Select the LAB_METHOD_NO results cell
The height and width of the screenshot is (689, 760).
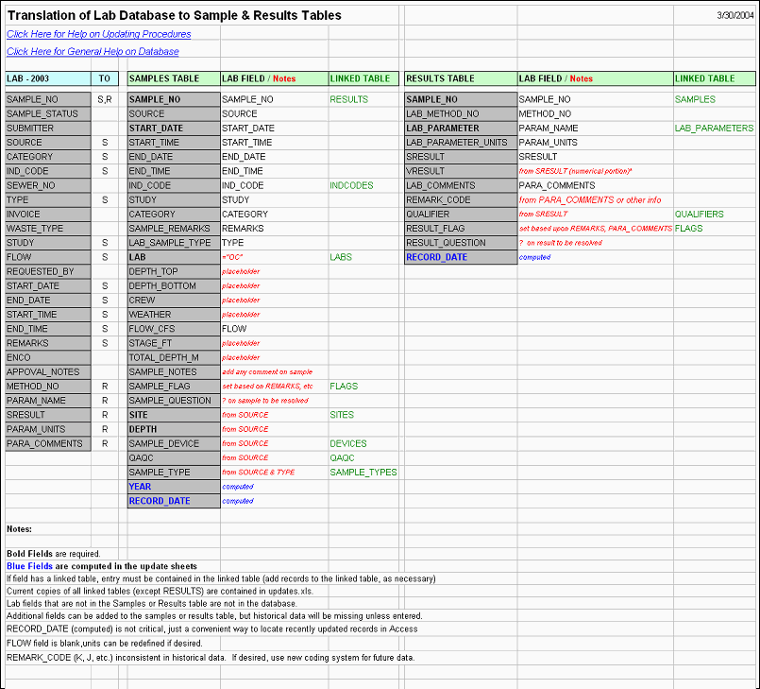(461, 113)
